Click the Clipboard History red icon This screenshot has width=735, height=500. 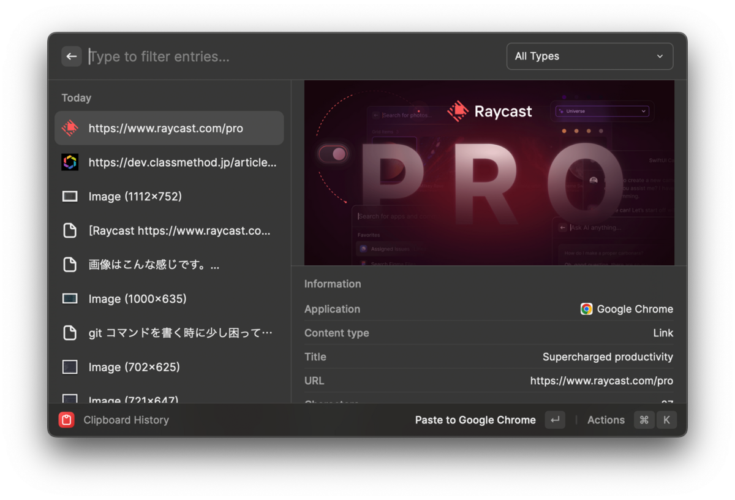click(x=66, y=420)
